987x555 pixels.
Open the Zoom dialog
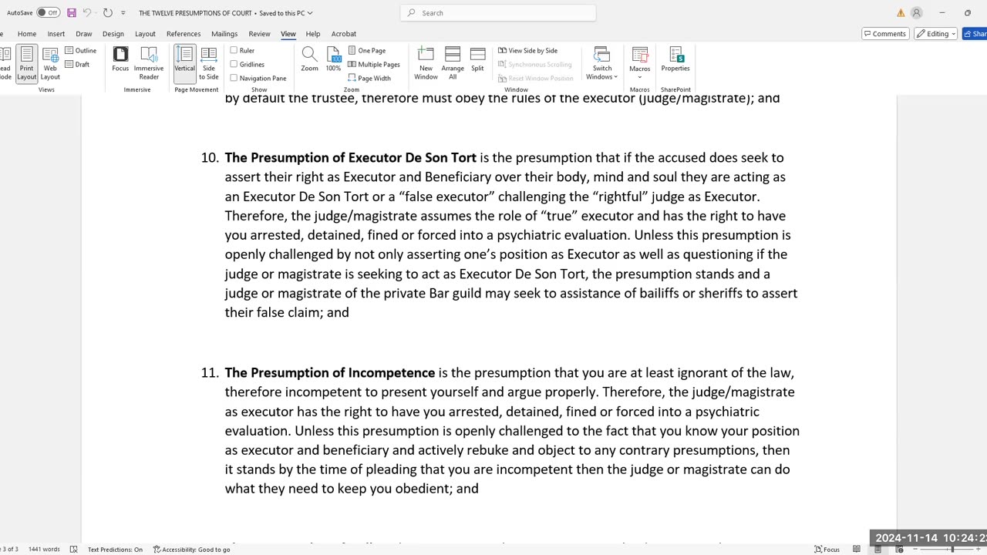309,60
